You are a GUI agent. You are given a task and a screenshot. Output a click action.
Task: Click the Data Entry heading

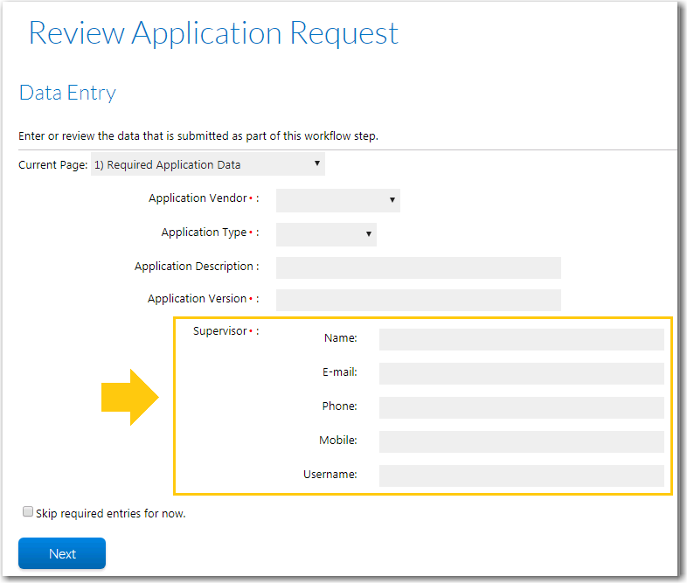tap(67, 93)
